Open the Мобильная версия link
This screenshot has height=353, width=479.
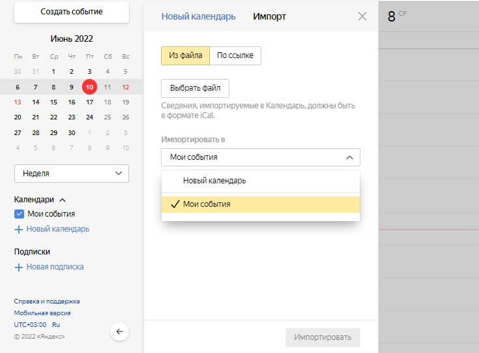(42, 313)
